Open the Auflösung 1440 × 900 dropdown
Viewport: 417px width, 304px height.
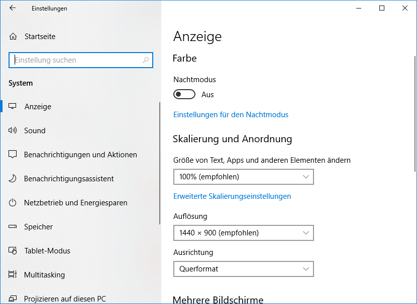(244, 233)
